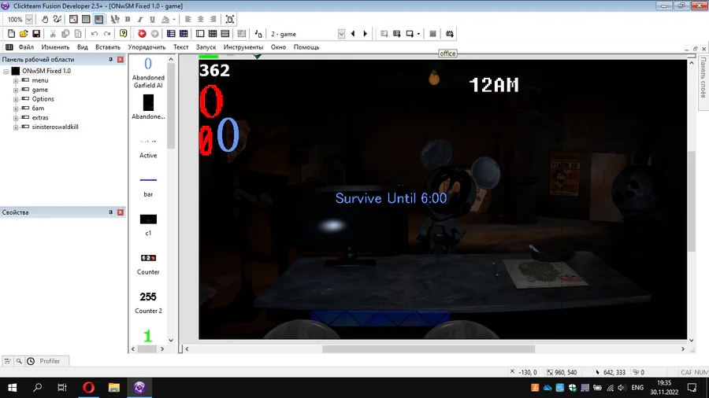This screenshot has width=709, height=398.
Task: Open the text color fill tool
Action: point(165,20)
